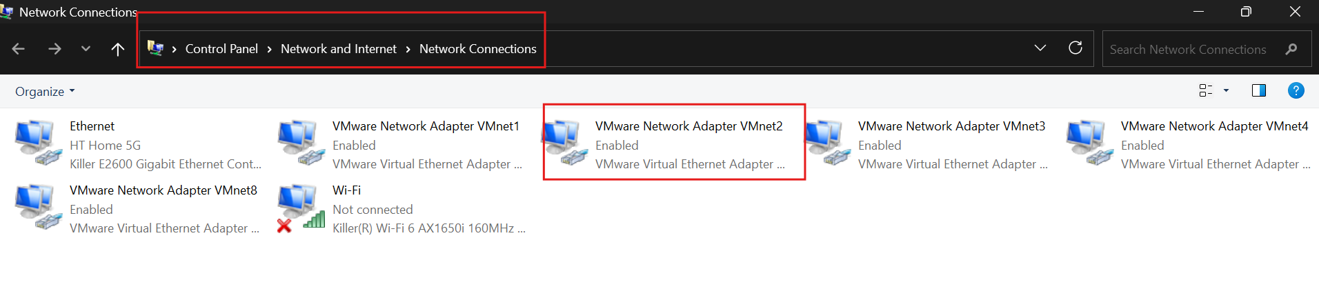
Task: Change your view layout icon
Action: 1206,90
